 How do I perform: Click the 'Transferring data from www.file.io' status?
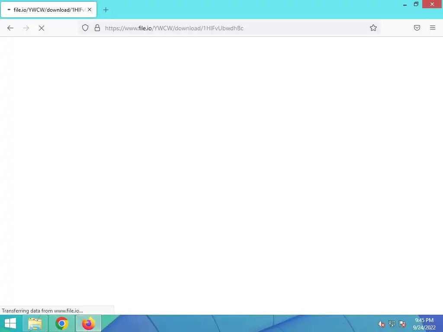pos(42,310)
